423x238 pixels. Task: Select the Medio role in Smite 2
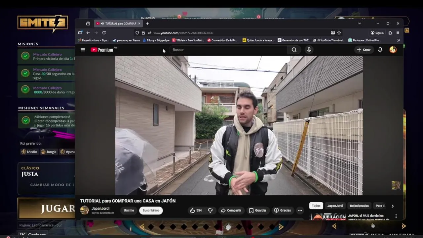coord(29,152)
